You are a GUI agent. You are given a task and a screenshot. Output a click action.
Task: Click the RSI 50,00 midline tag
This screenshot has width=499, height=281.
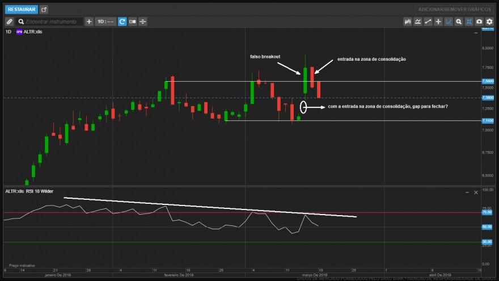(487, 227)
